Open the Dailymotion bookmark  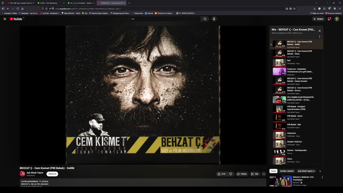pos(137,13)
